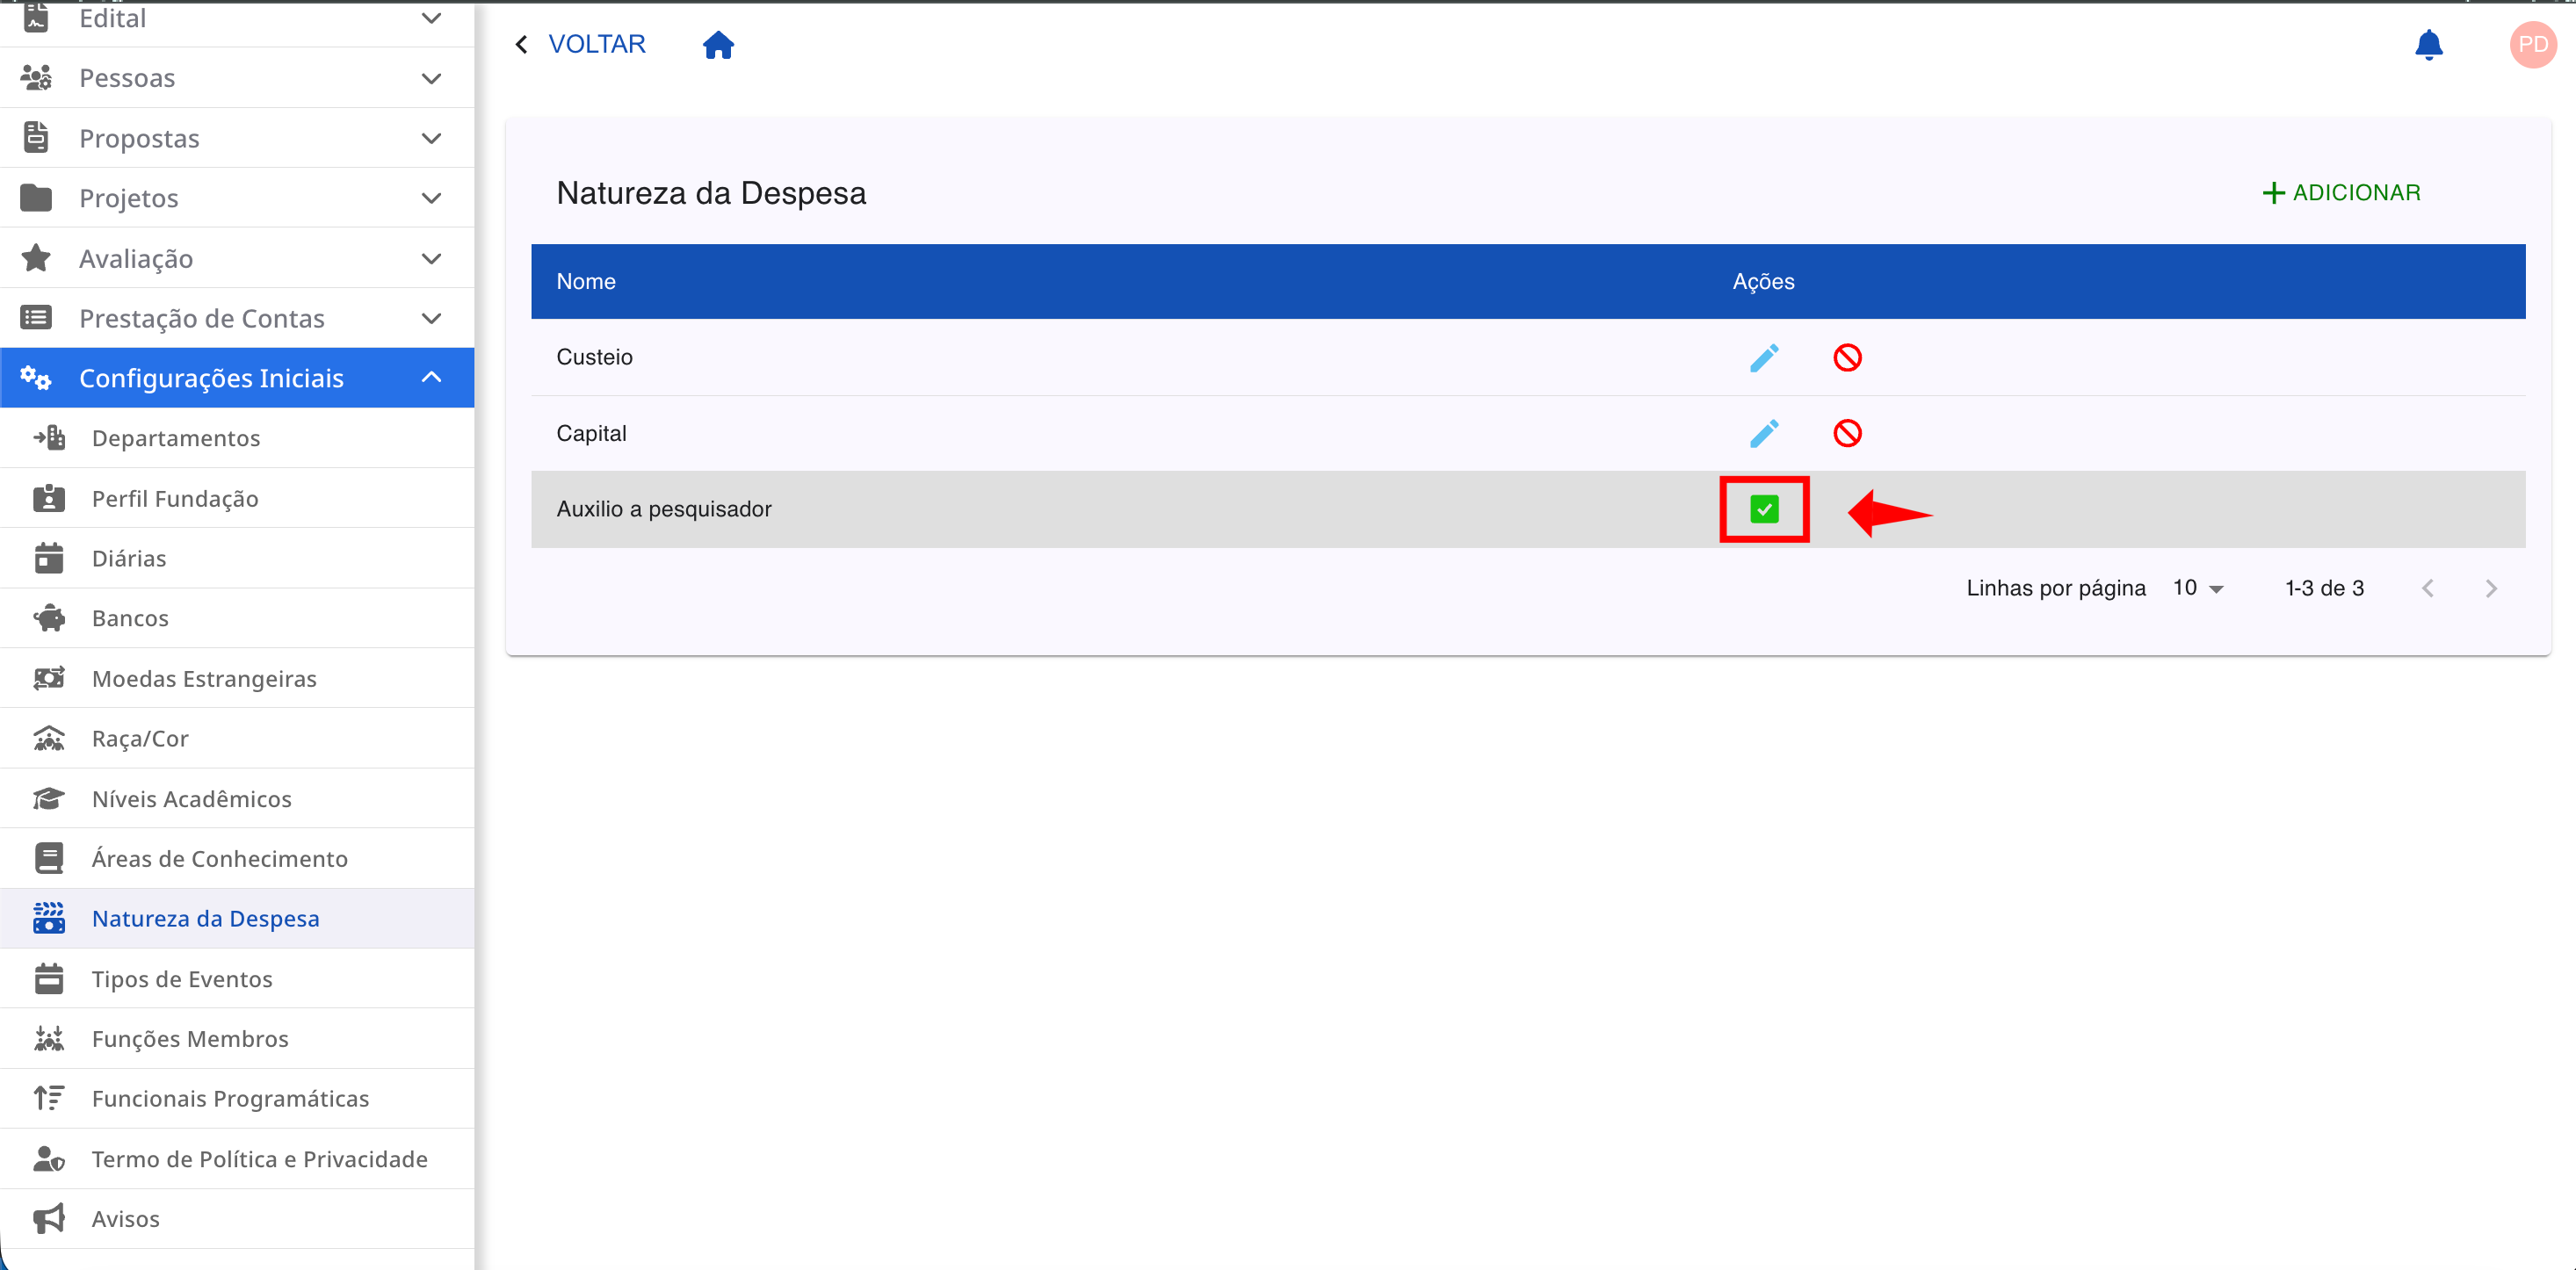The width and height of the screenshot is (2576, 1270).
Task: Open Níveis Acadêmicos in the sidebar
Action: [x=237, y=798]
